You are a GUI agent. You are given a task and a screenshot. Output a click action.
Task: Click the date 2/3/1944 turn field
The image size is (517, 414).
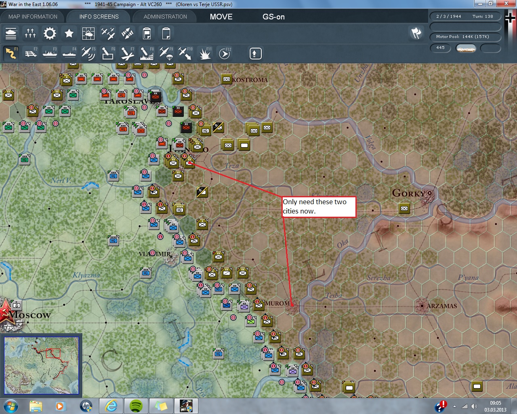(465, 17)
